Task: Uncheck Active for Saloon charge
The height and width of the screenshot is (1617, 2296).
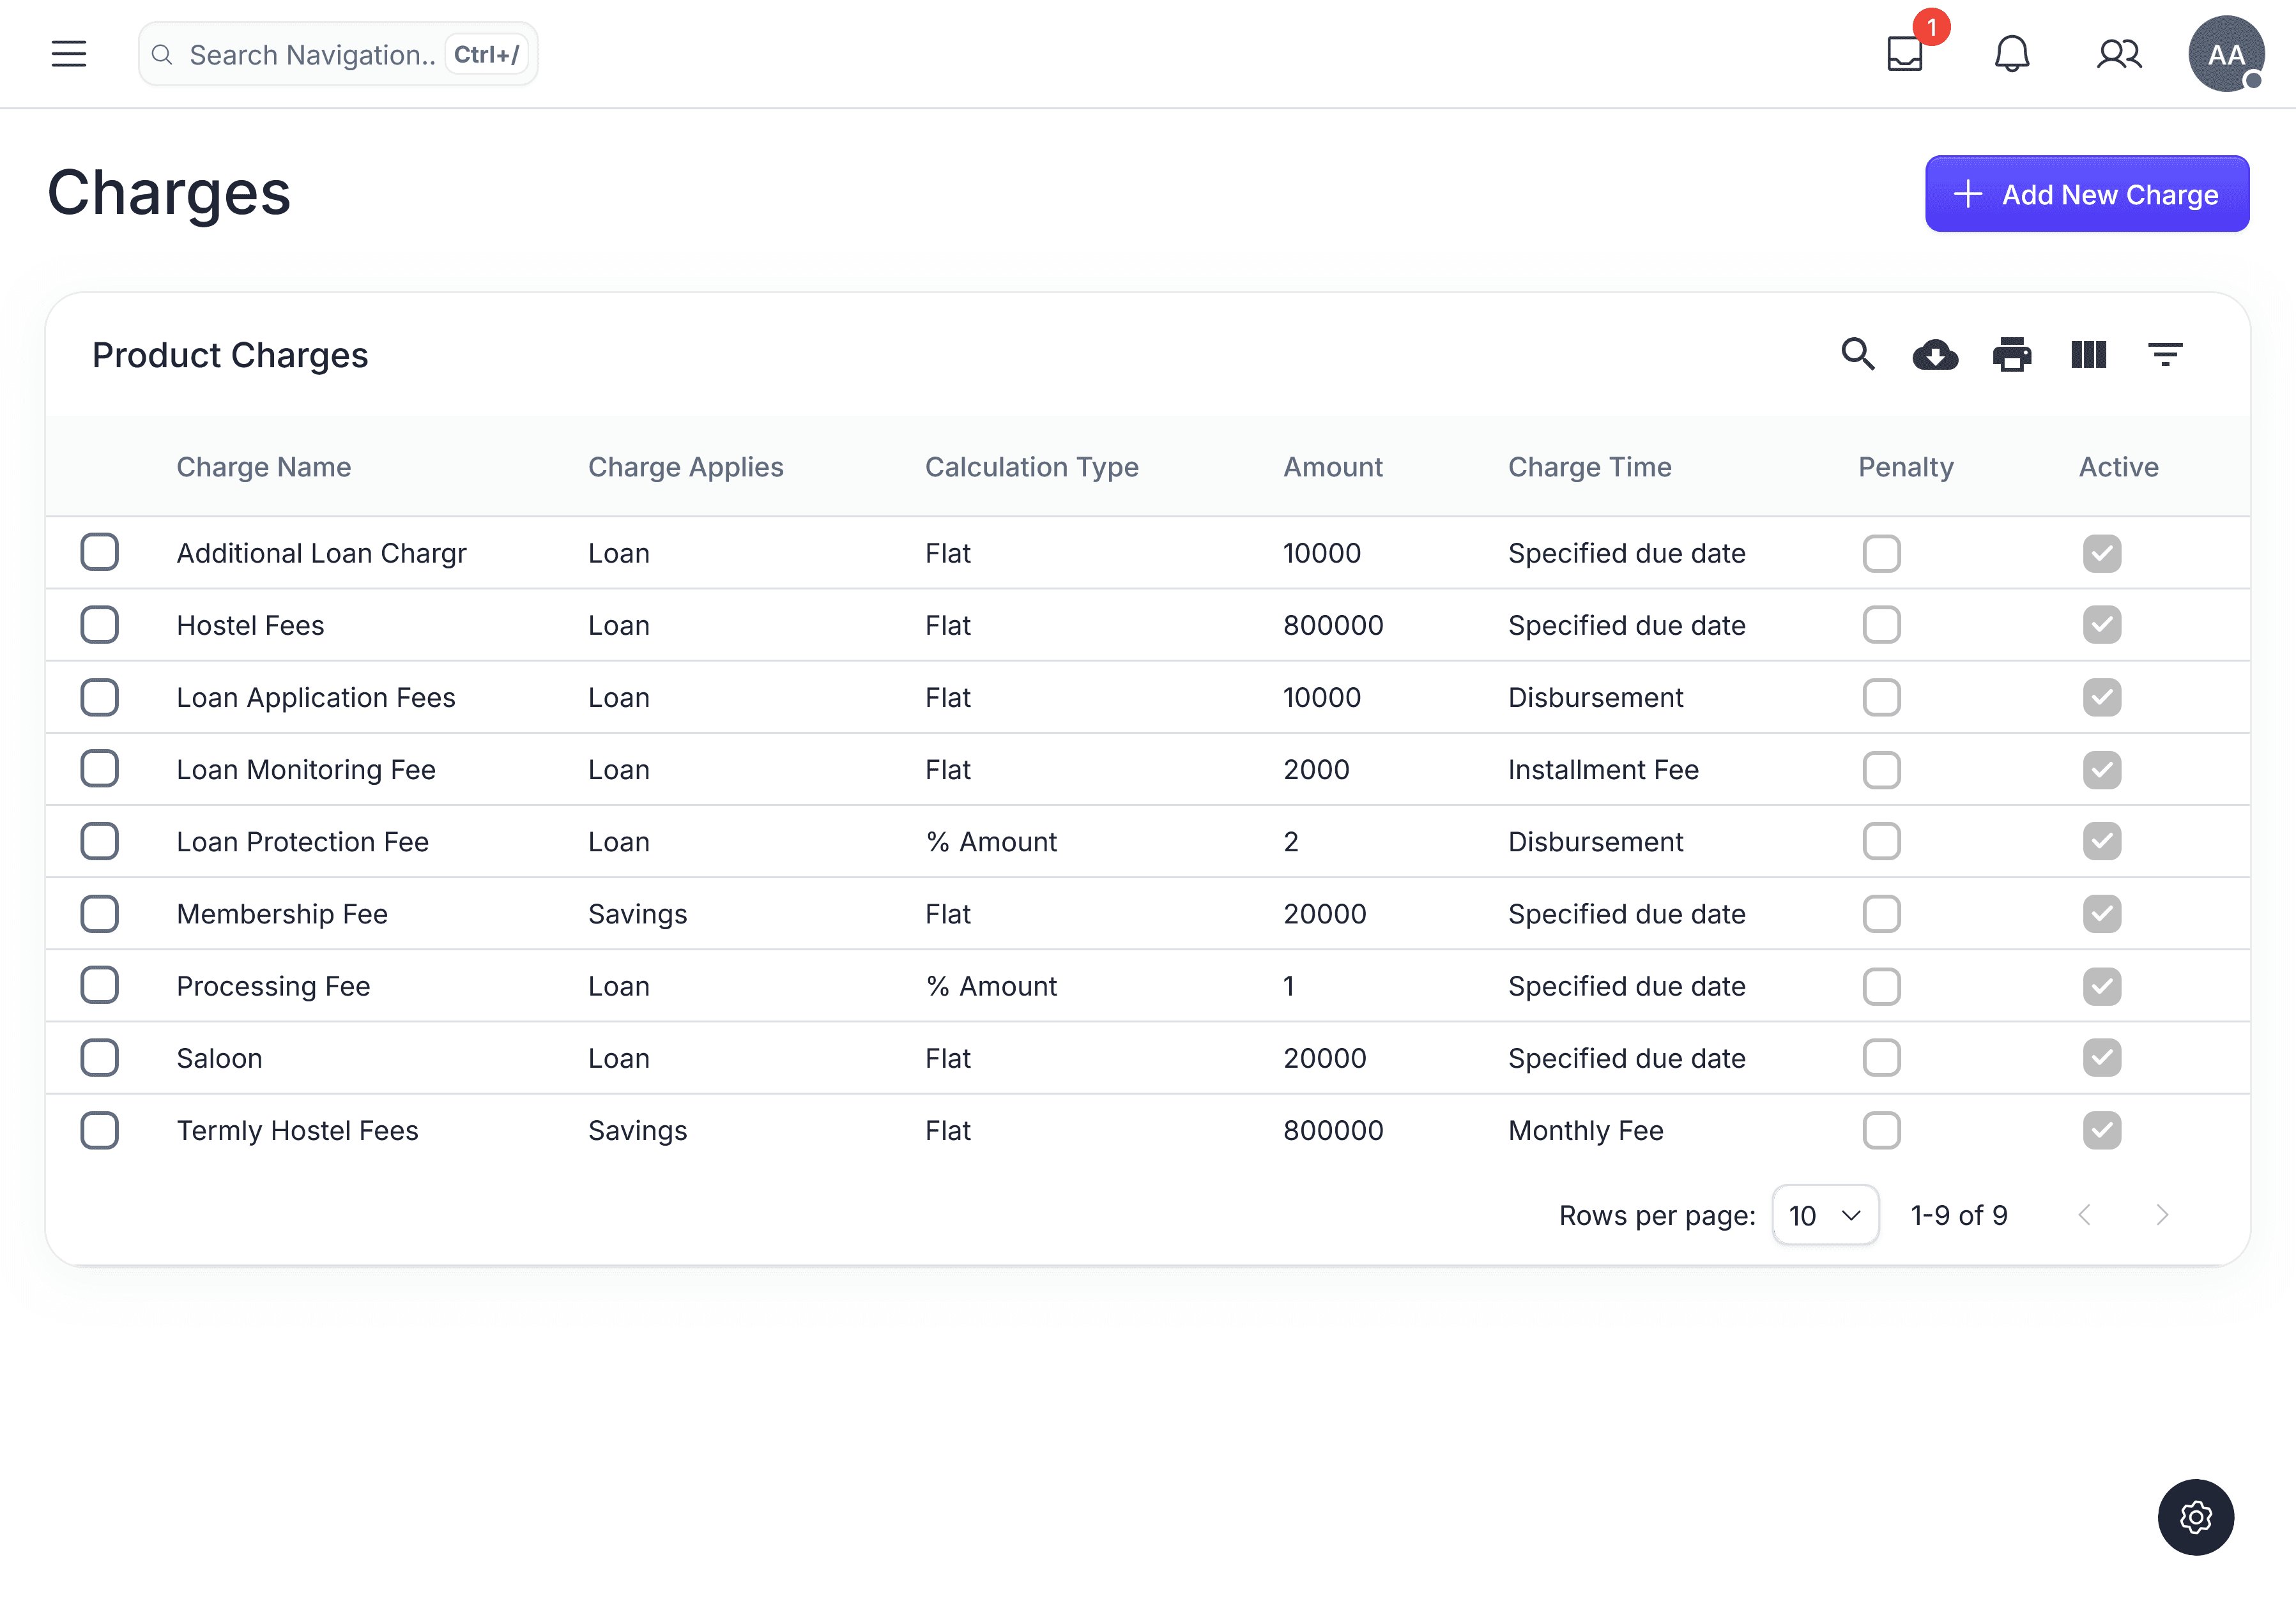Action: (2102, 1058)
